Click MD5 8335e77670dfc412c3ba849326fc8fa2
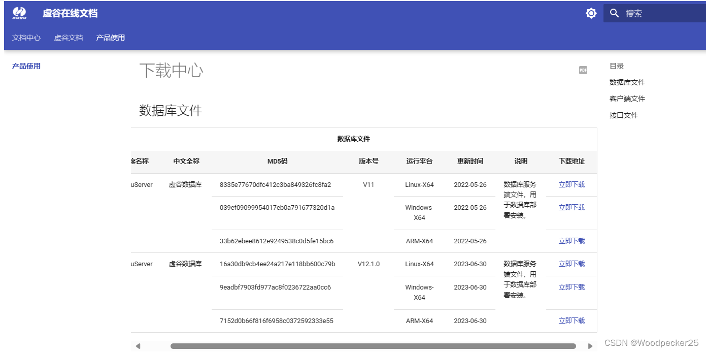This screenshot has height=352, width=706. pyautogui.click(x=275, y=184)
